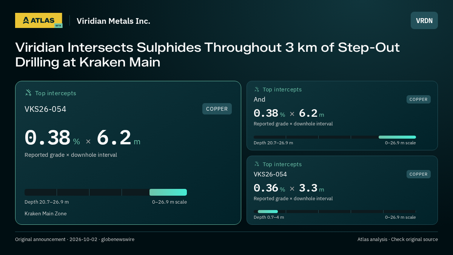This screenshot has height=255, width=453.
Task: Click the ATLAS beta logo
Action: [x=39, y=20]
